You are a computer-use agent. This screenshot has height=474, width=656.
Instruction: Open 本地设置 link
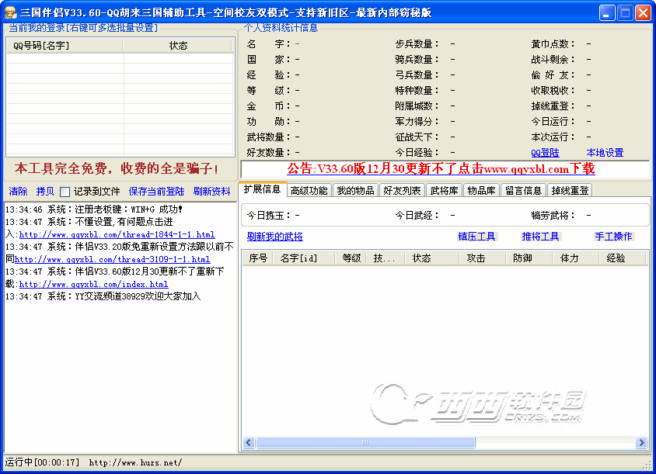[x=605, y=152]
